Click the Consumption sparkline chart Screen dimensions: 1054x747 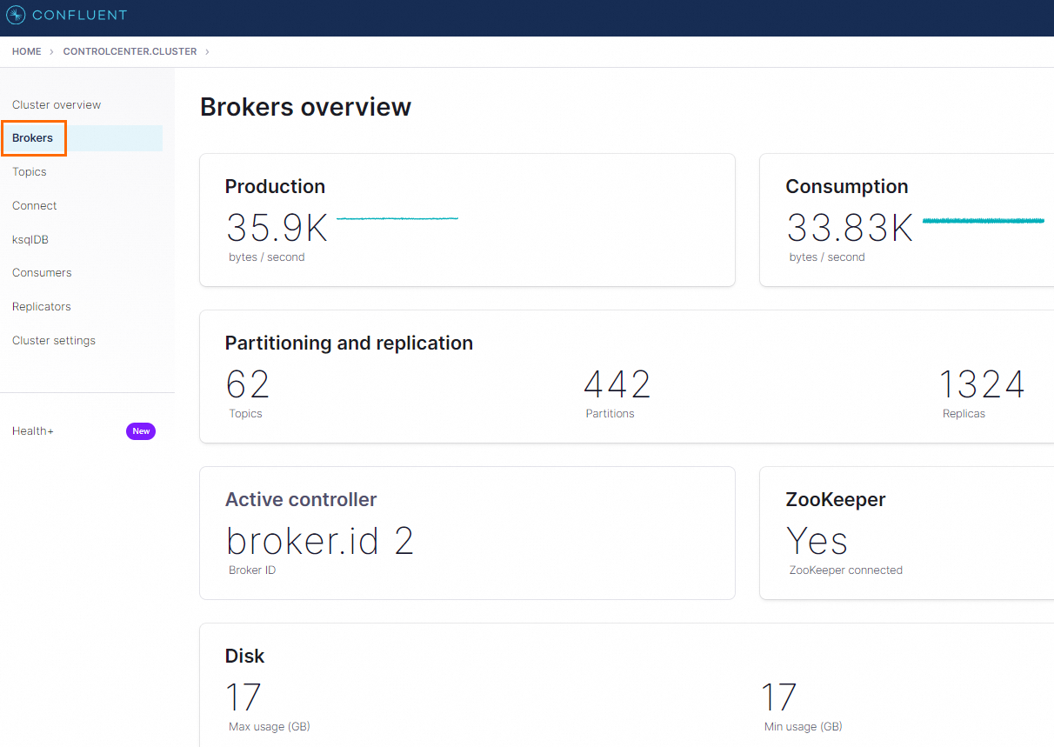click(983, 221)
